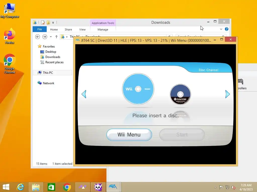Switch to Dolphin emulator taskbar button
The width and height of the screenshot is (257, 192).
(113, 187)
